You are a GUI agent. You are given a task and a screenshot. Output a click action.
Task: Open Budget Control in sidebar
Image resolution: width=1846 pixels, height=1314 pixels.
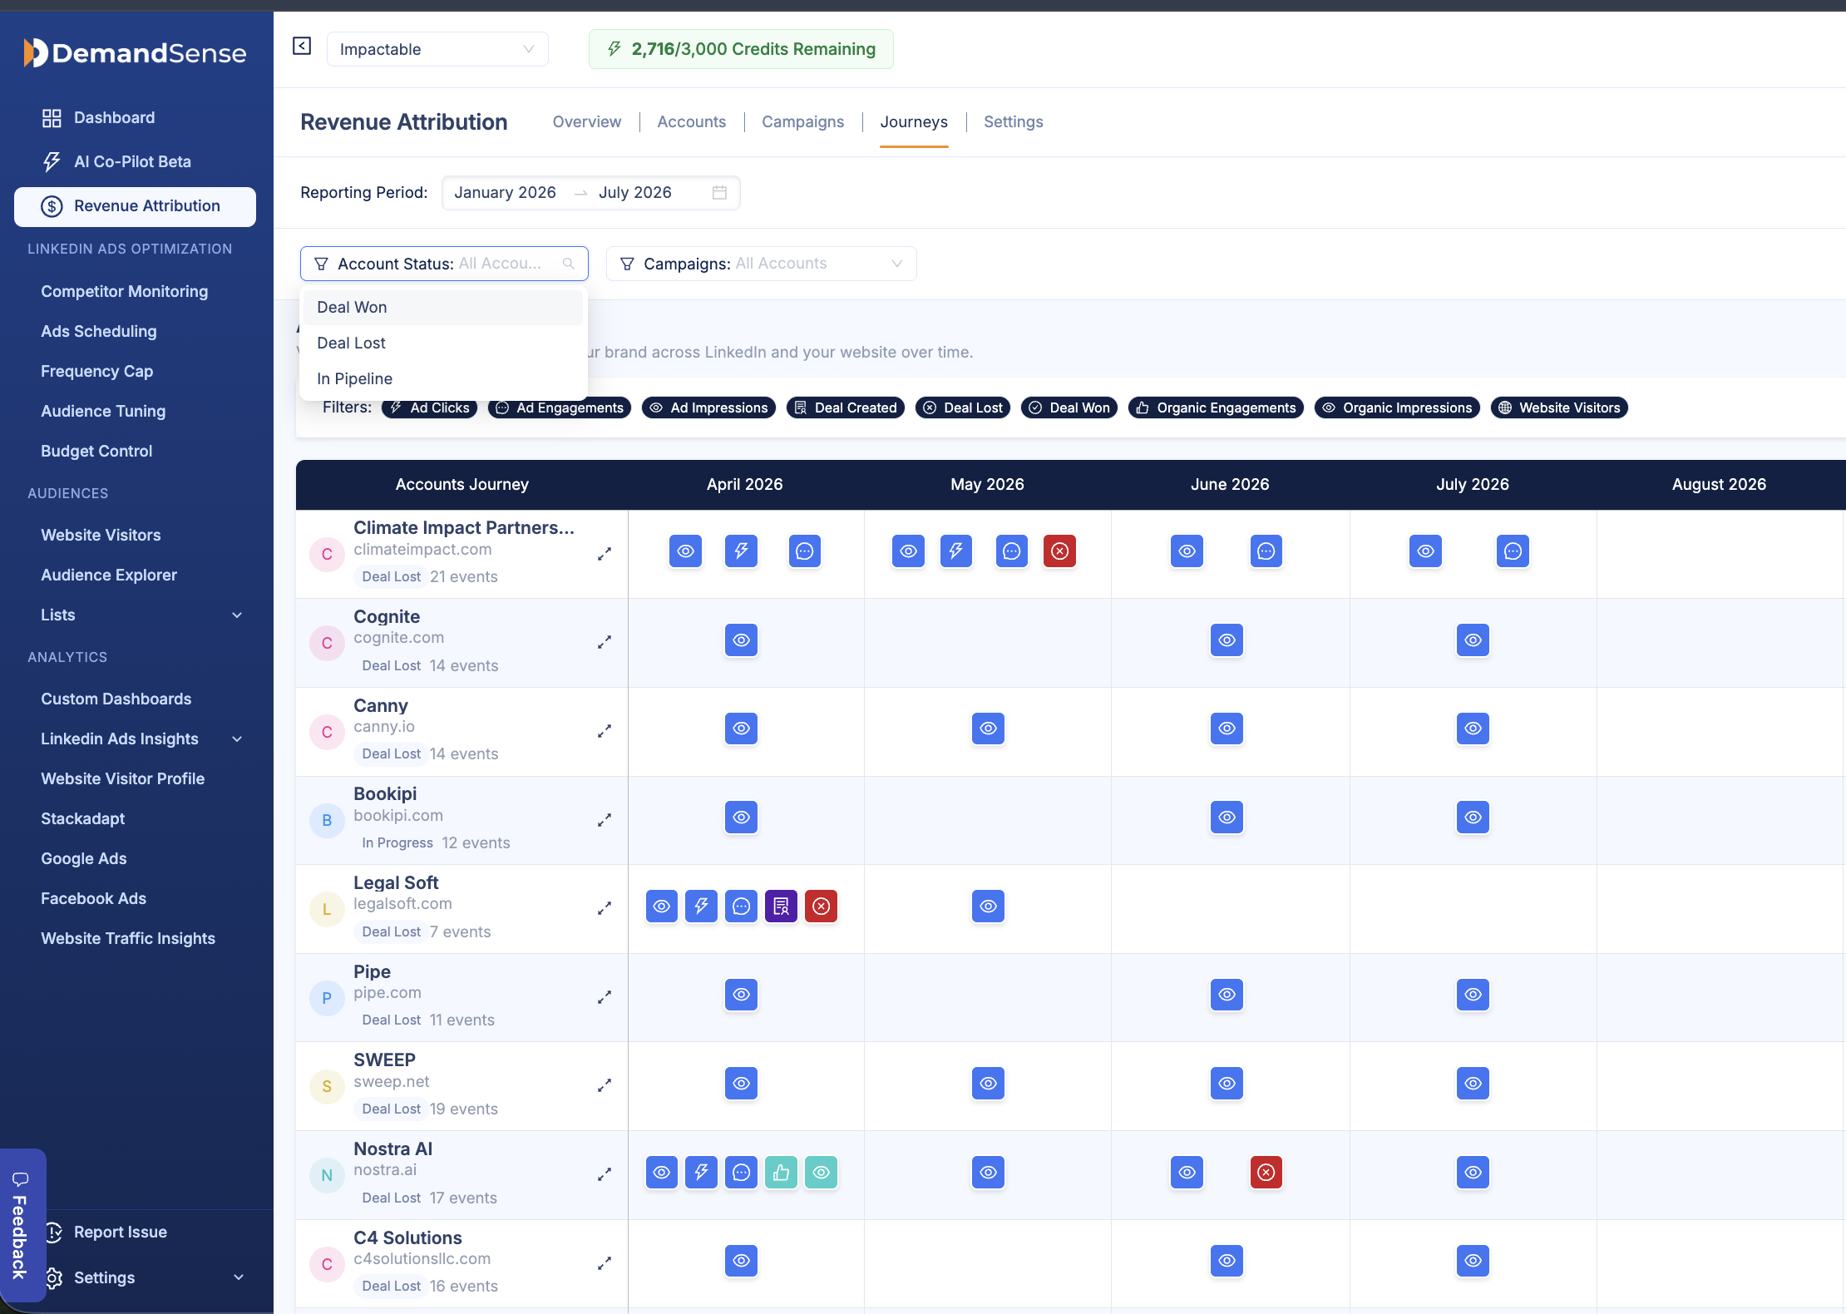click(x=96, y=452)
